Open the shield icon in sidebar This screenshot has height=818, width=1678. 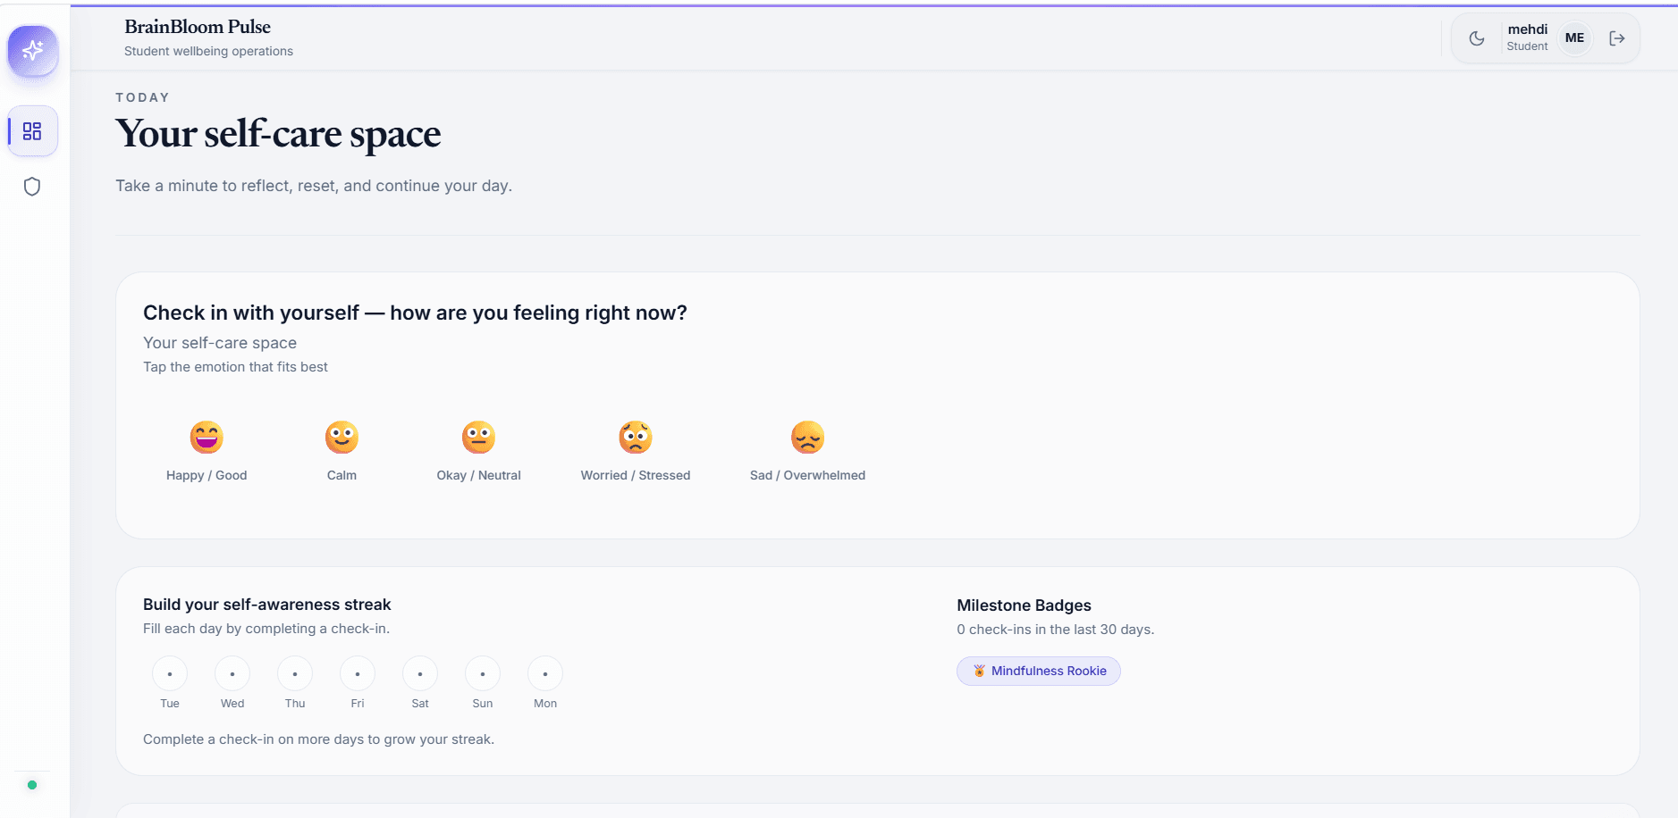[32, 187]
